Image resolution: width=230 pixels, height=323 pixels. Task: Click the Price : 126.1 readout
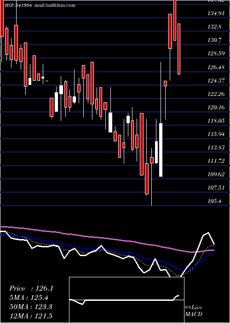pyautogui.click(x=31, y=288)
